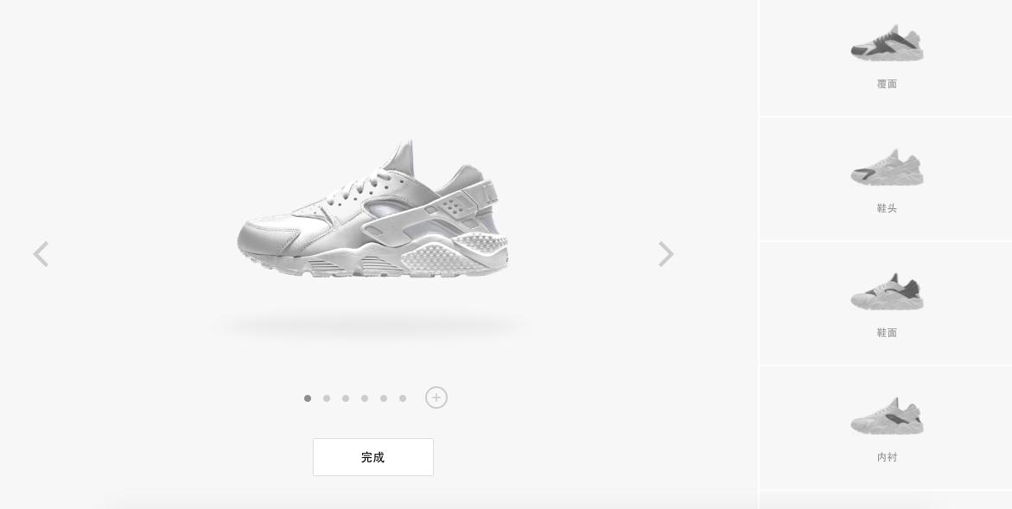This screenshot has height=509, width=1012.
Task: Switch to the fifth view dot
Action: click(x=384, y=398)
